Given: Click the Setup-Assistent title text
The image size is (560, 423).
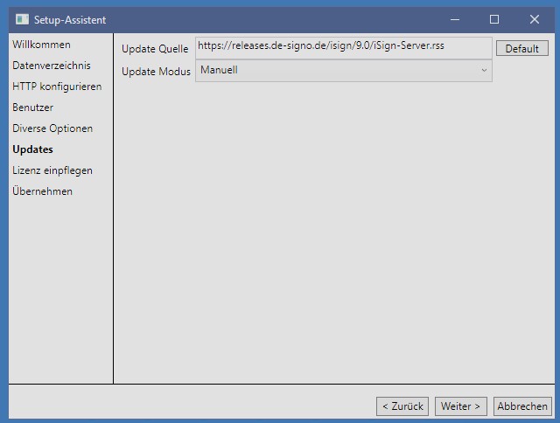Looking at the screenshot, I should 70,20.
